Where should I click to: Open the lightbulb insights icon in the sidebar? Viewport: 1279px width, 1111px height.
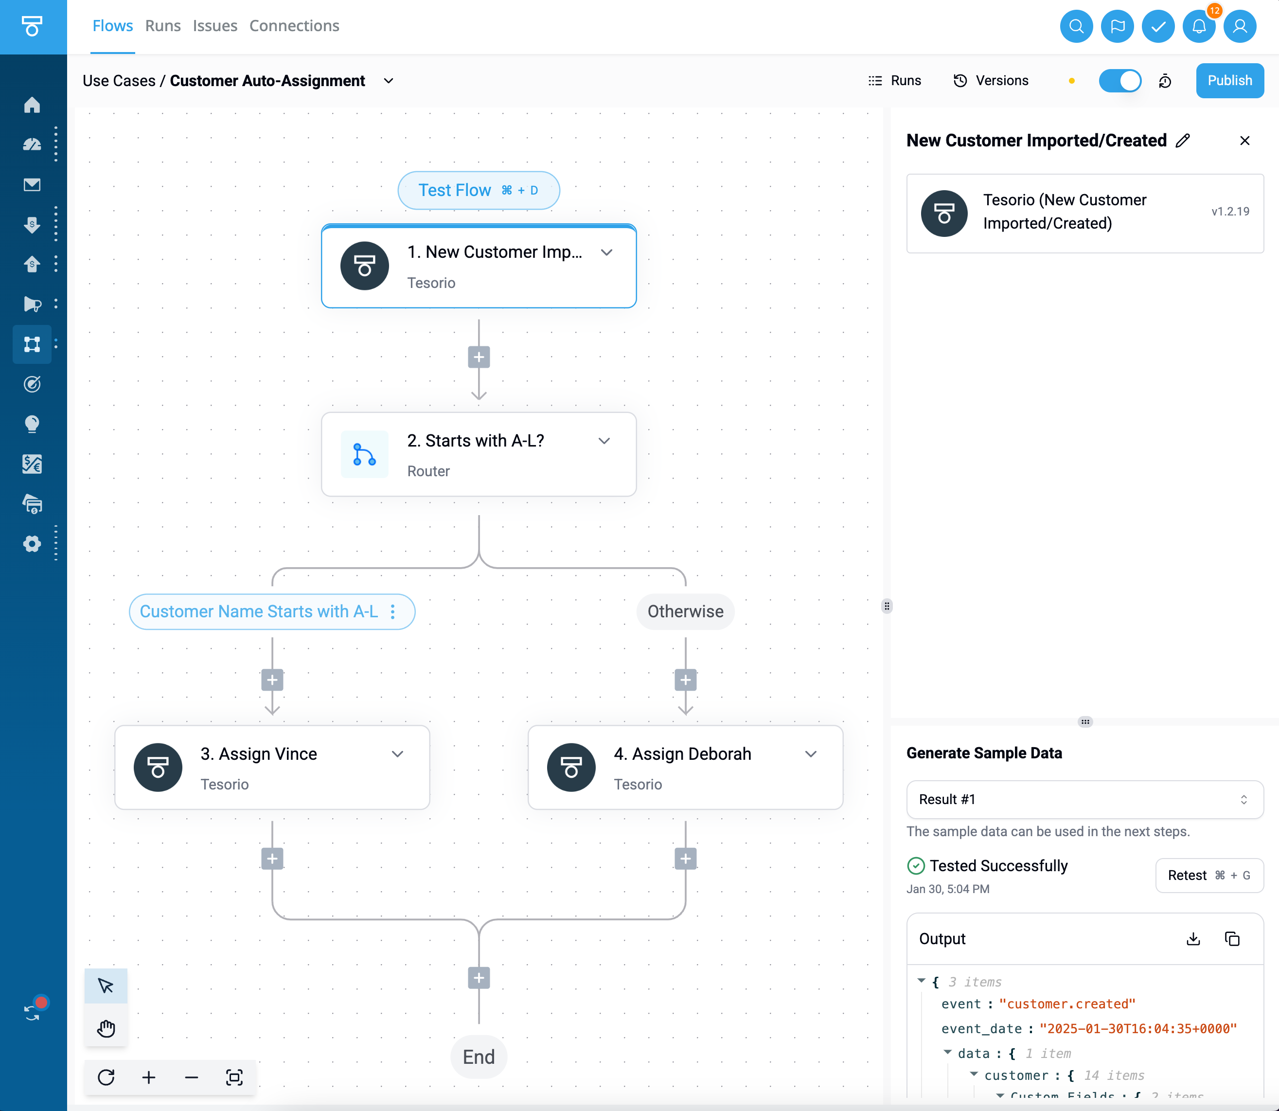coord(32,424)
